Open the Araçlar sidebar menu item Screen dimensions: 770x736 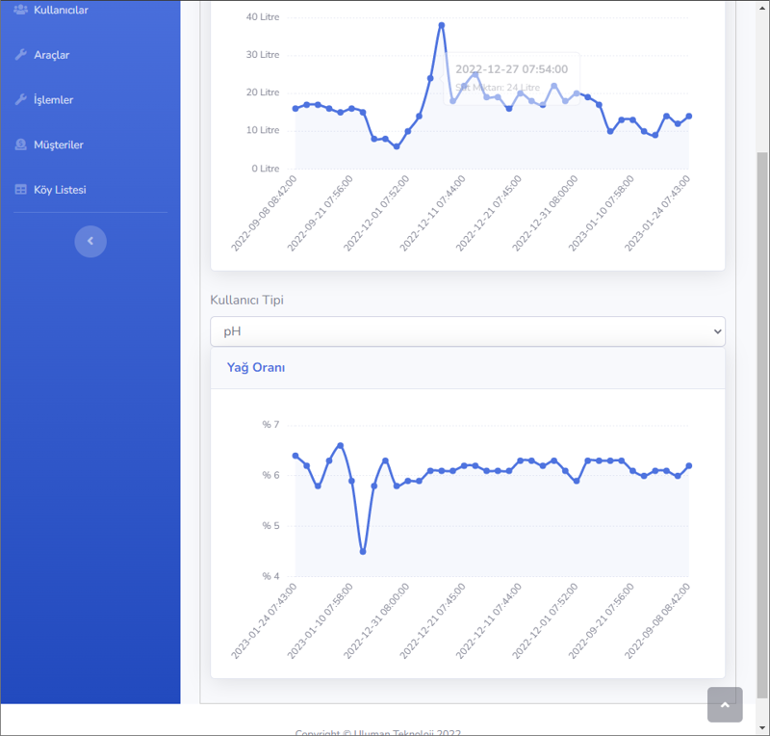(x=52, y=55)
